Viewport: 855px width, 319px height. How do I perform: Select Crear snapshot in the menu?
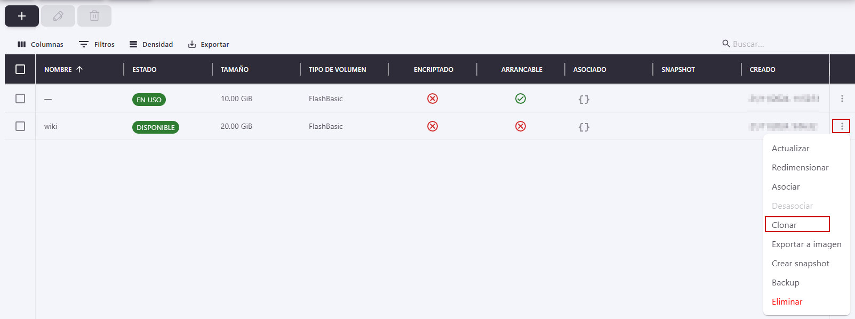[800, 263]
